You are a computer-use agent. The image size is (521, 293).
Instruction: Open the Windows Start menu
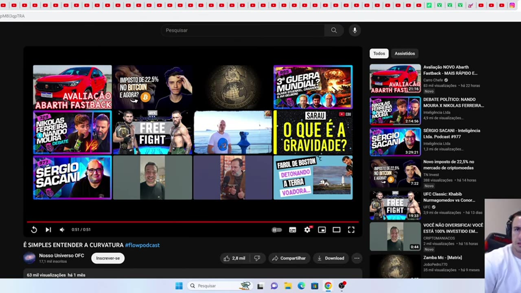click(x=179, y=286)
